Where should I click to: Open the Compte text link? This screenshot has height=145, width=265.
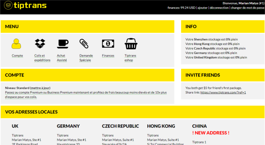[x=17, y=56]
